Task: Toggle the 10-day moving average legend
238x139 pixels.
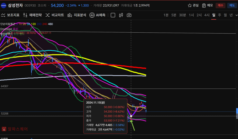Action: click(20, 24)
